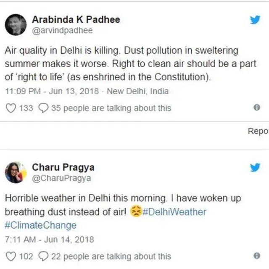Like Arabinda K Padhee's tweet

pos(11,108)
